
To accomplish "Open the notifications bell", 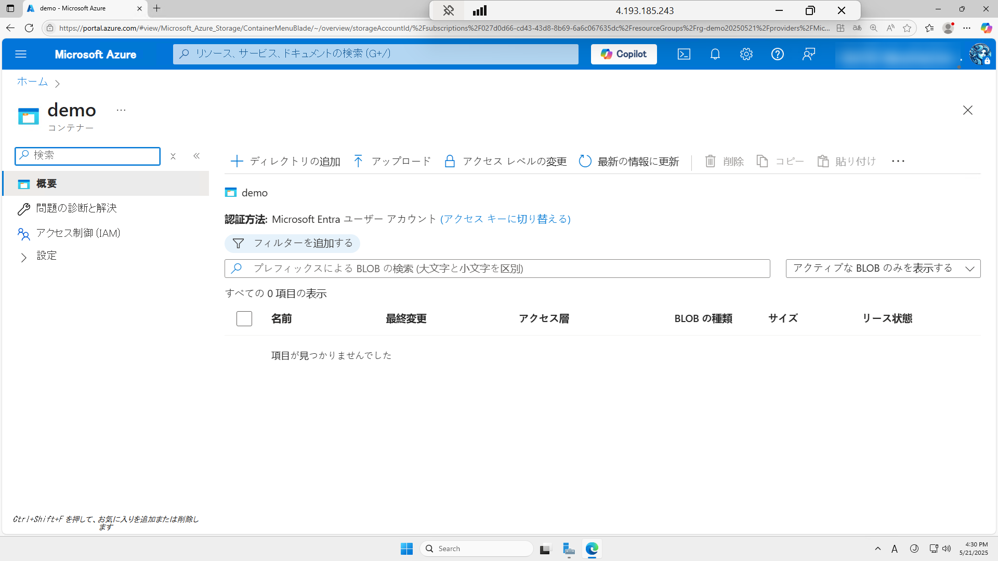I will coord(715,54).
